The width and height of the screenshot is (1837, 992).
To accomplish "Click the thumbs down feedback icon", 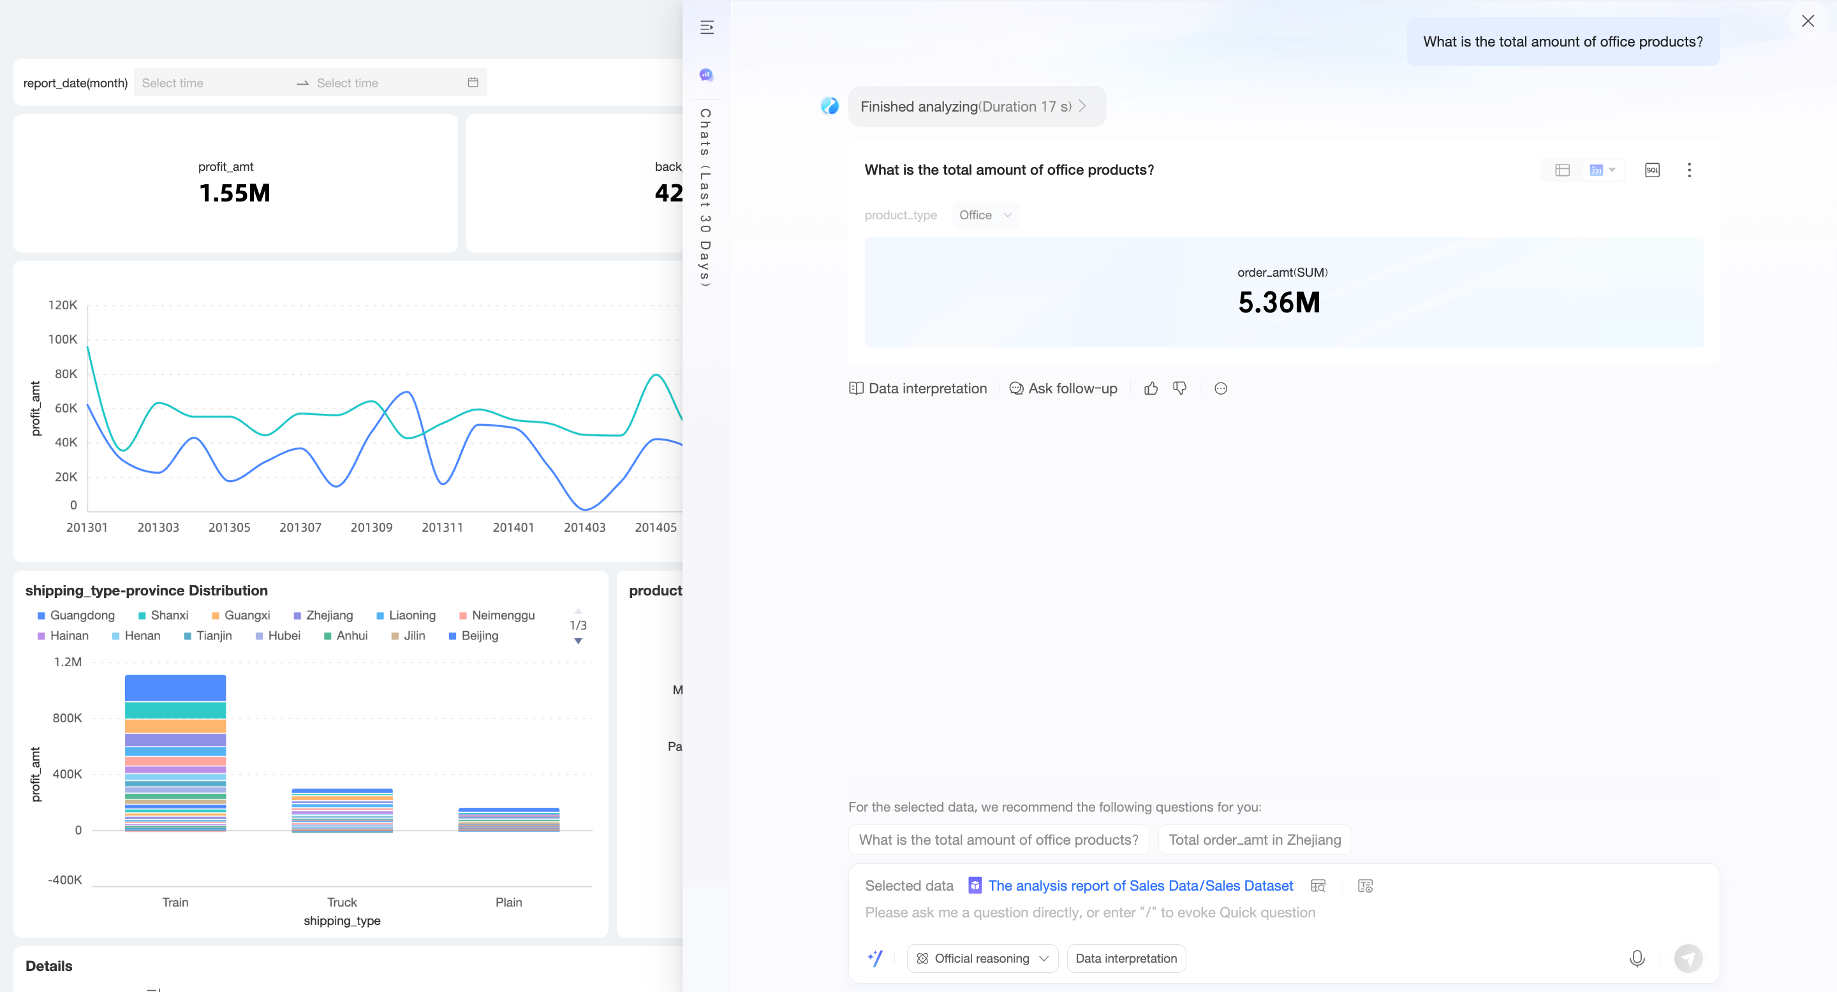I will pyautogui.click(x=1179, y=388).
